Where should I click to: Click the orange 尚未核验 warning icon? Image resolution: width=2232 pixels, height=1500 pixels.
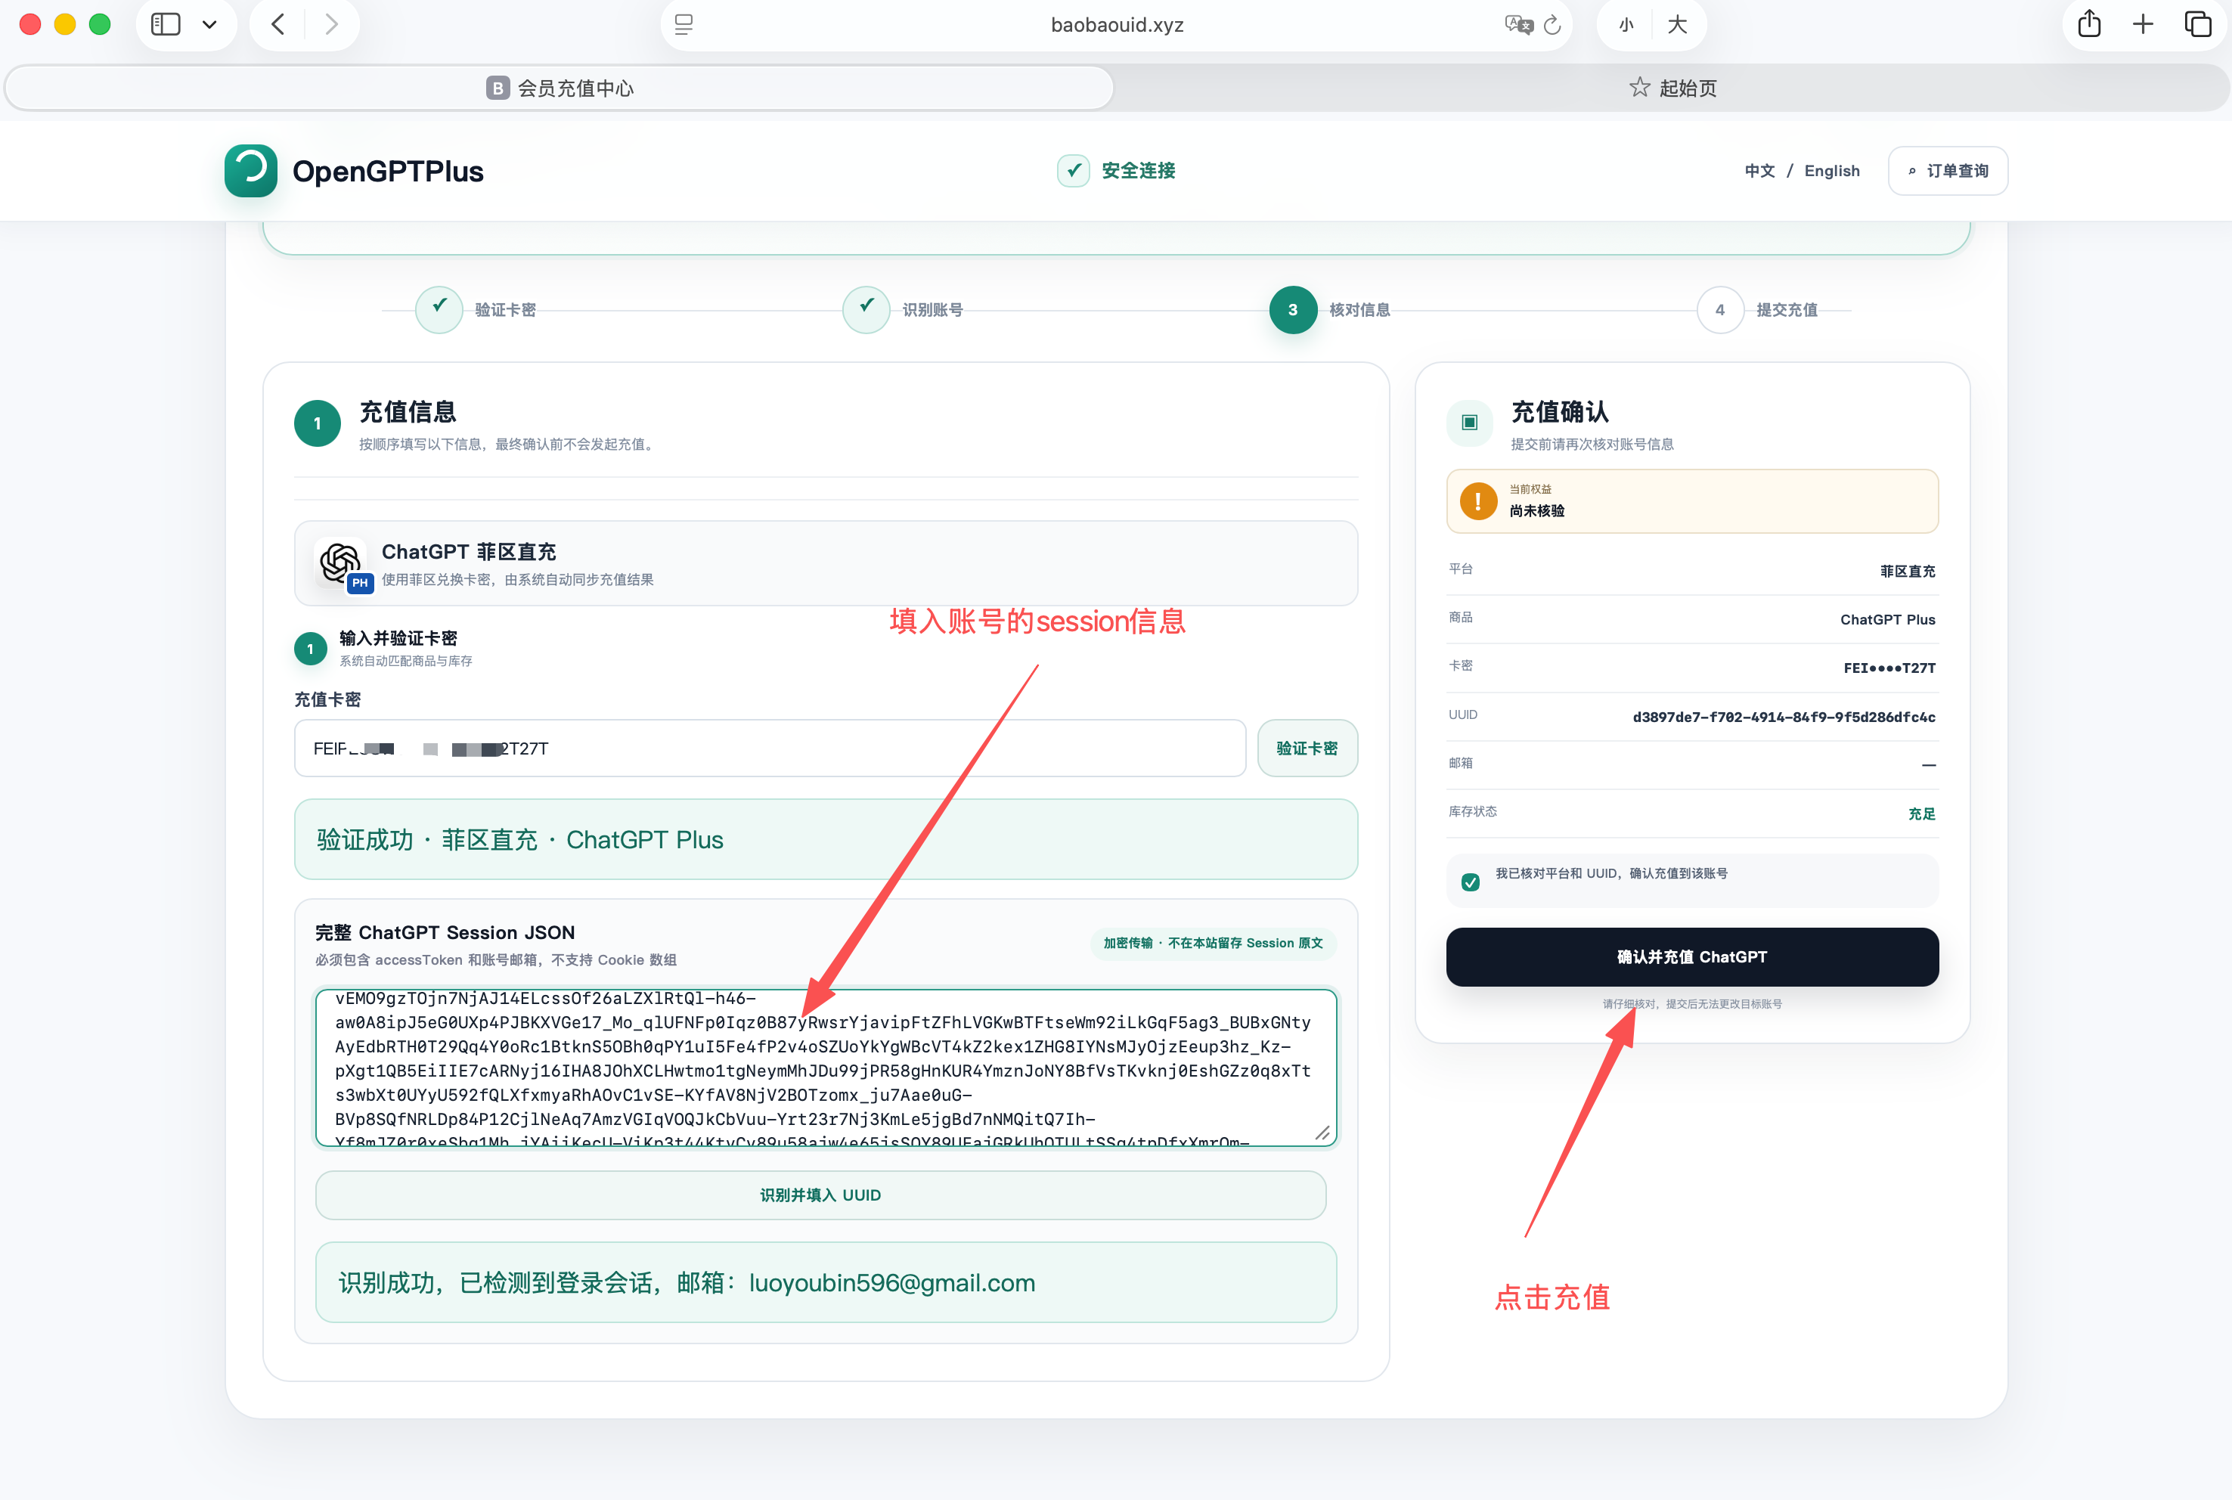coord(1478,501)
